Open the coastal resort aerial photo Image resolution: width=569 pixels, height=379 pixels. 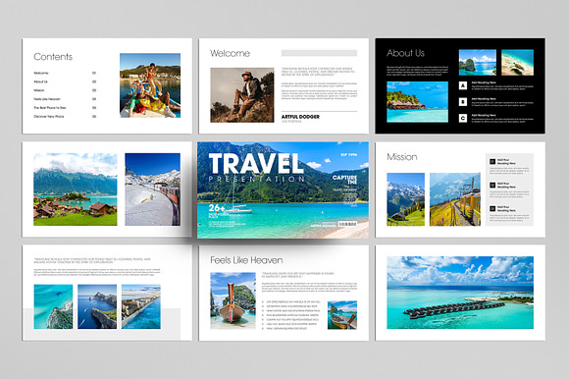click(141, 306)
